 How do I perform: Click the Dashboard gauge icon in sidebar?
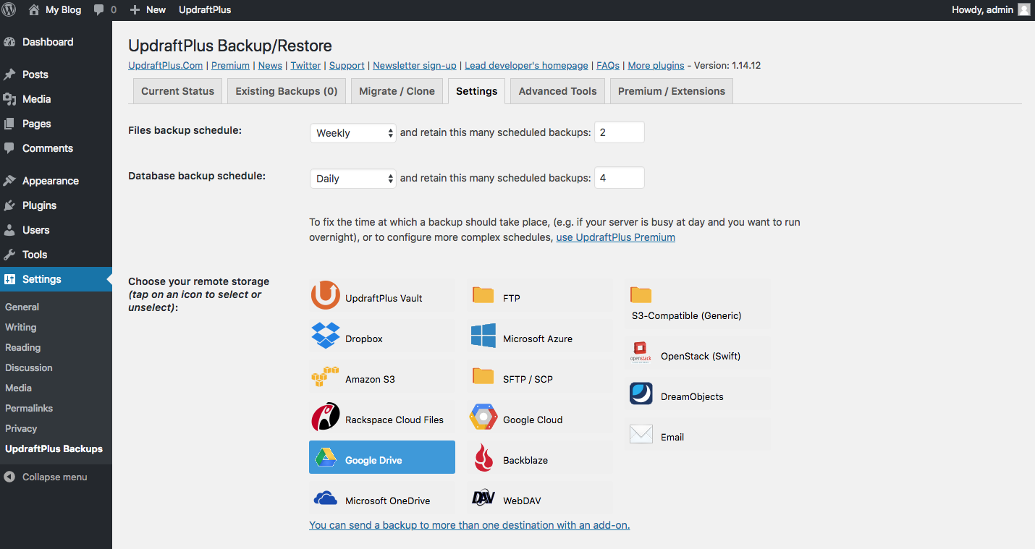(x=9, y=42)
